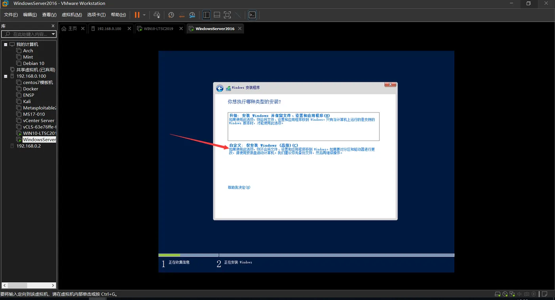Open the 帮助(H) menu
The width and height of the screenshot is (555, 300).
[x=119, y=15]
